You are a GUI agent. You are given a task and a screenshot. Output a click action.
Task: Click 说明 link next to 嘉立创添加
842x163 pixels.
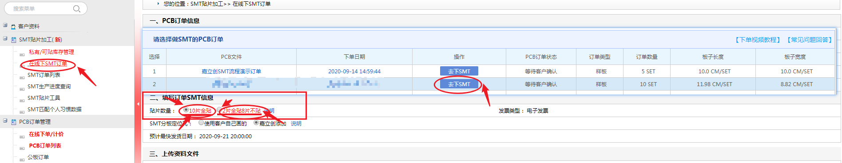click(296, 124)
